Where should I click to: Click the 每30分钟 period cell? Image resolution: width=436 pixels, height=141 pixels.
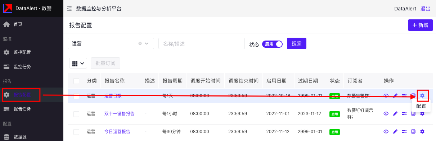(172, 132)
